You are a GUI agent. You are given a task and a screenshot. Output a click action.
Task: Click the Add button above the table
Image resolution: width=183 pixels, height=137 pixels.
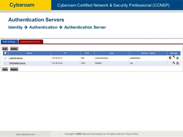pyautogui.click(x=5, y=49)
